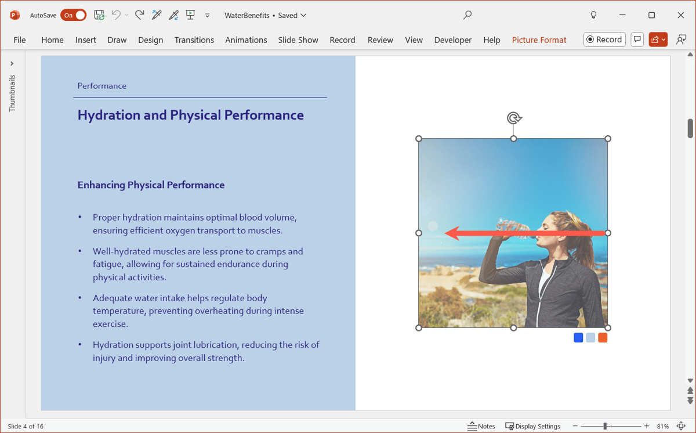
Task: Open the Developer tab
Action: [453, 40]
